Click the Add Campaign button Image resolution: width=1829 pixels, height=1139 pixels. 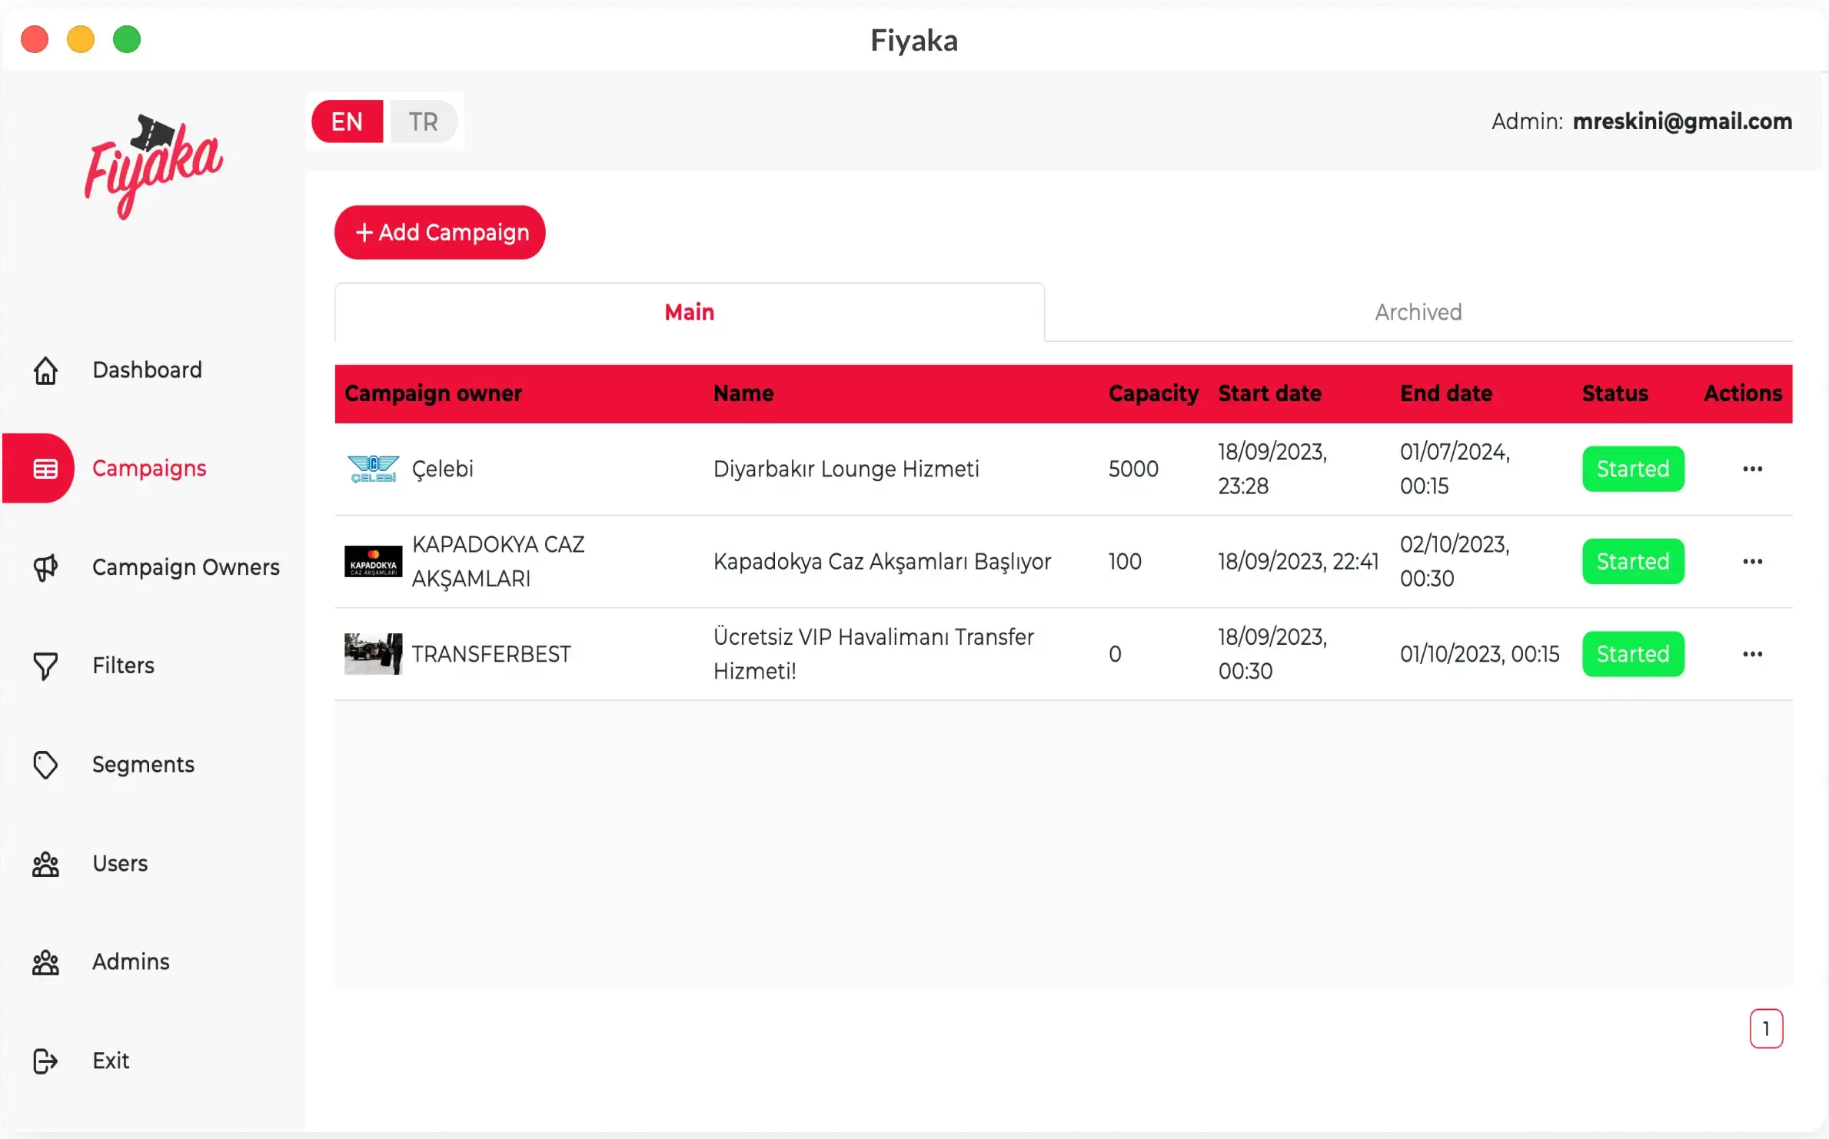pyautogui.click(x=440, y=232)
